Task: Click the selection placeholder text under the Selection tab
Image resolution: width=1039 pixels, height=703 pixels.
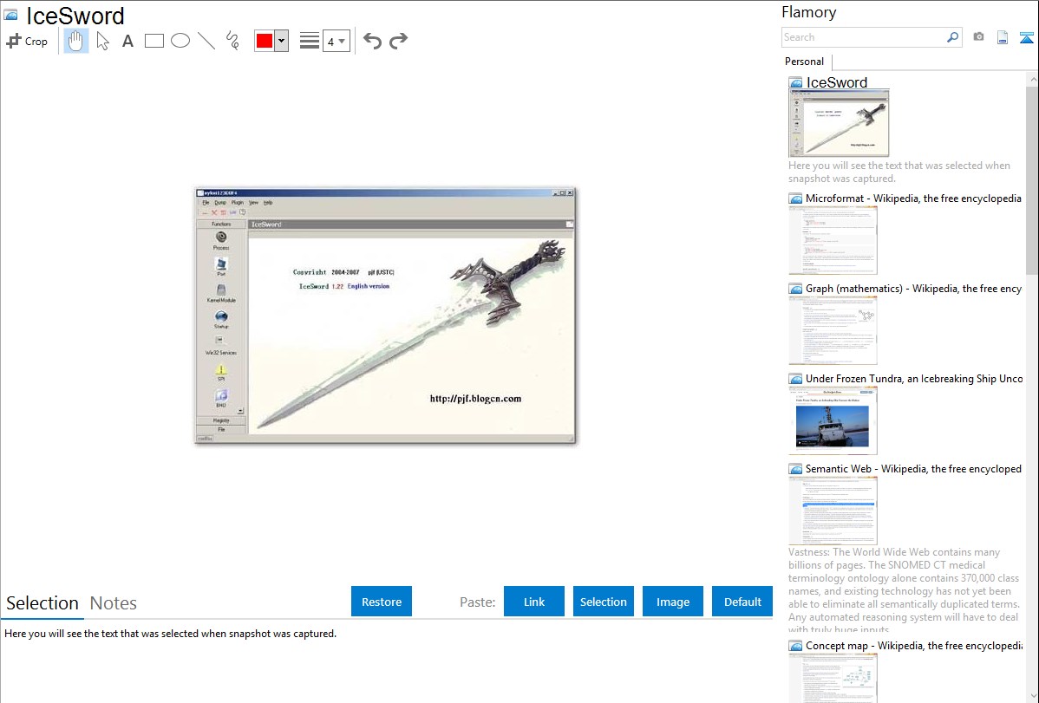Action: (170, 634)
